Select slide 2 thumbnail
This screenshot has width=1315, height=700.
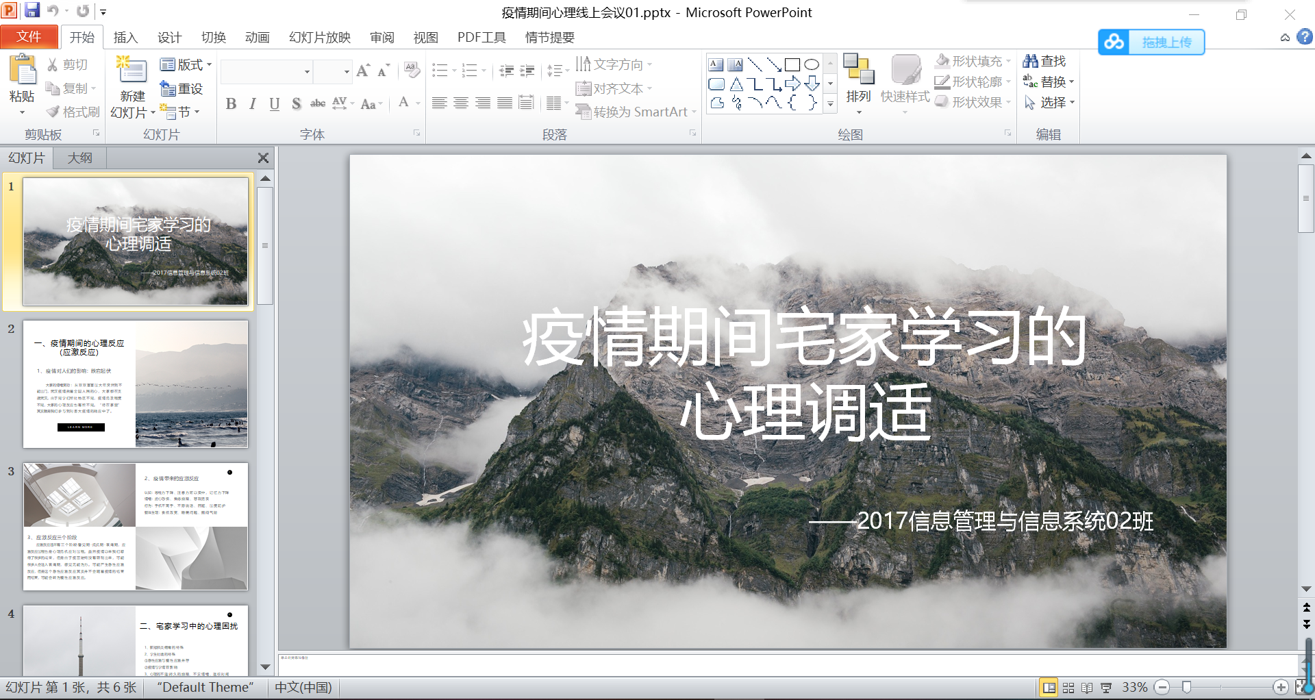136,384
